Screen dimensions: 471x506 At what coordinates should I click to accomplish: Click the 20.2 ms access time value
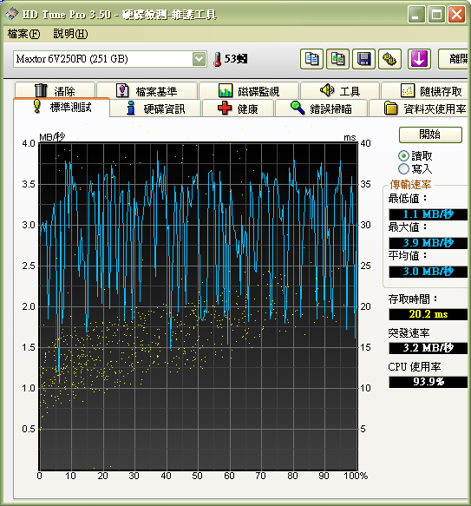point(428,314)
